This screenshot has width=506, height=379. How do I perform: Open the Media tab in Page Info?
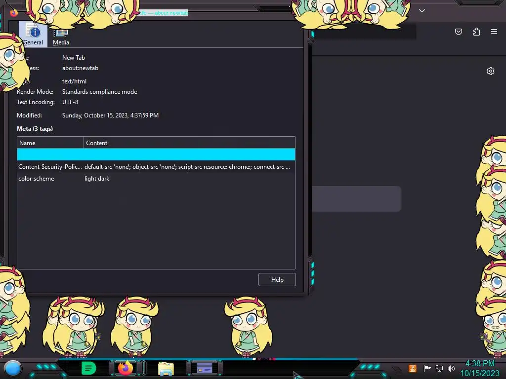tap(61, 37)
